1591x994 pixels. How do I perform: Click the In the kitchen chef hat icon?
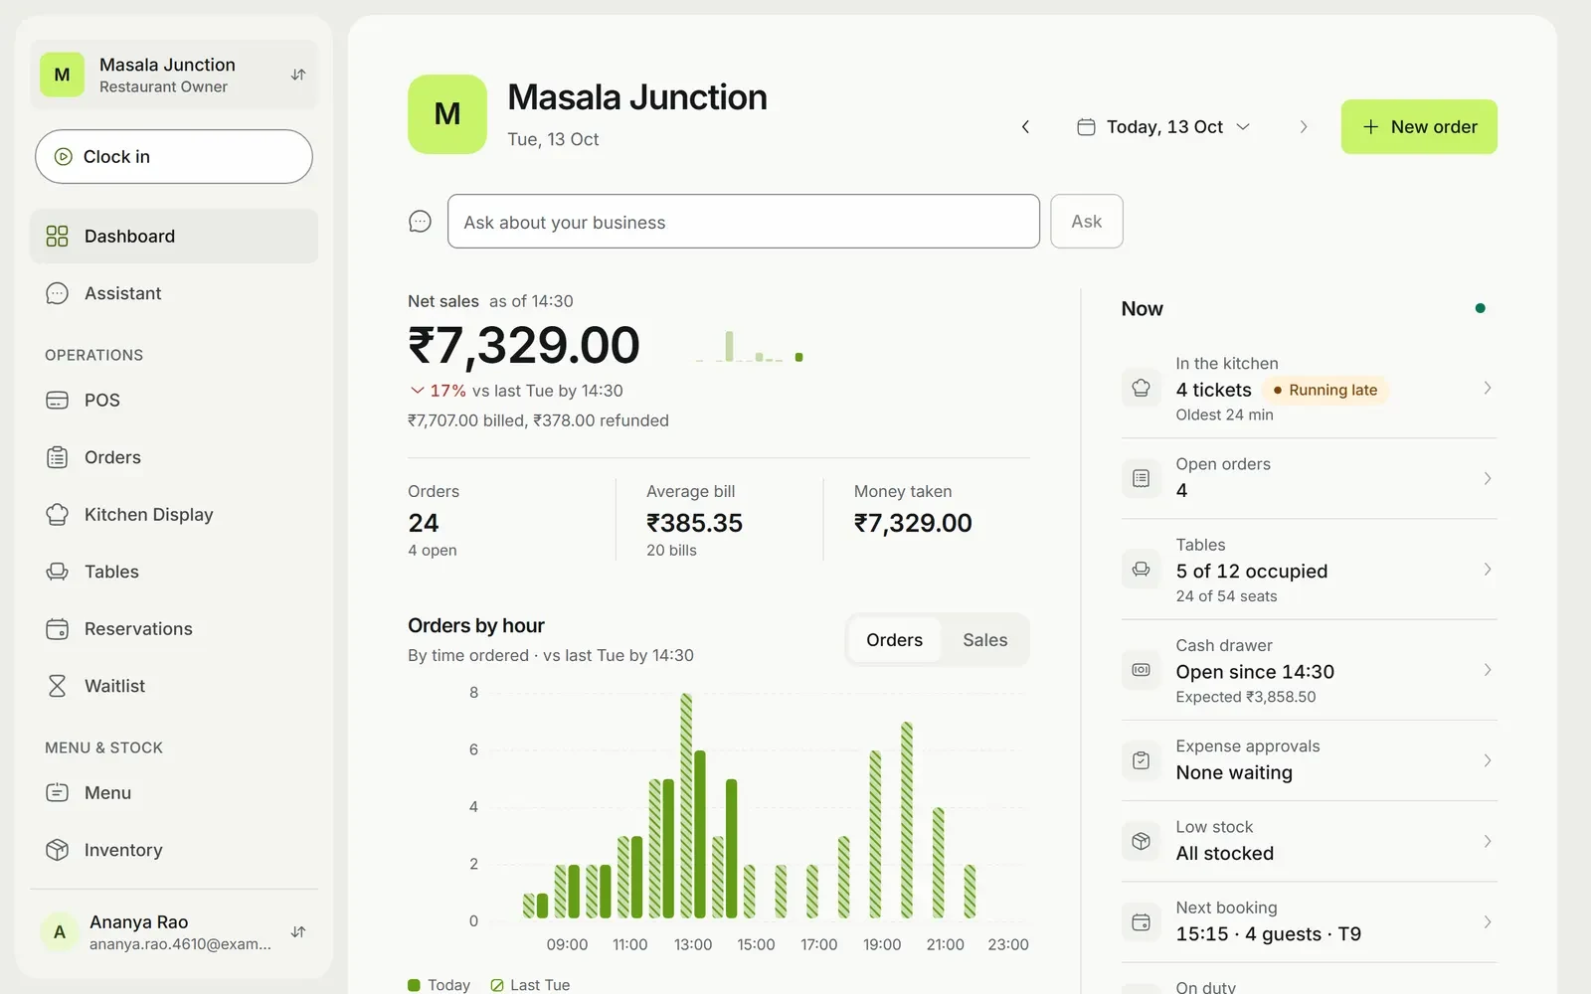1142,388
